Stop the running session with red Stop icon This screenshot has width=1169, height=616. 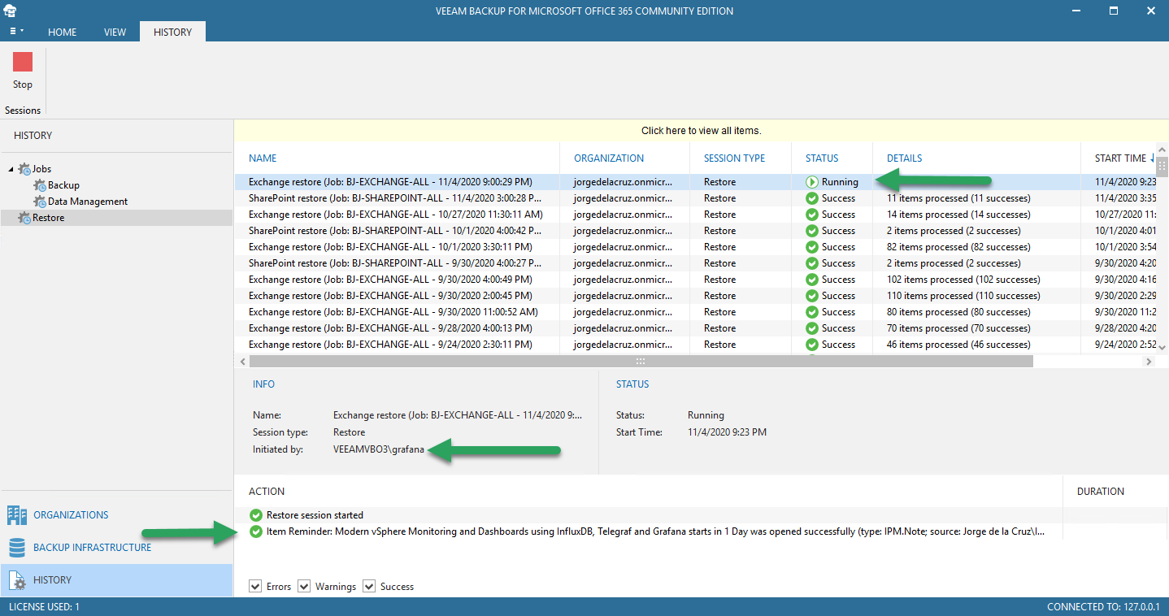(23, 63)
